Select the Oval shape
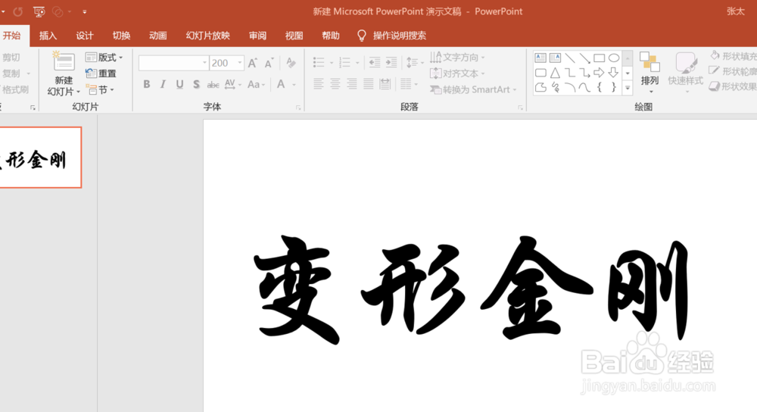757x412 pixels. coord(614,58)
